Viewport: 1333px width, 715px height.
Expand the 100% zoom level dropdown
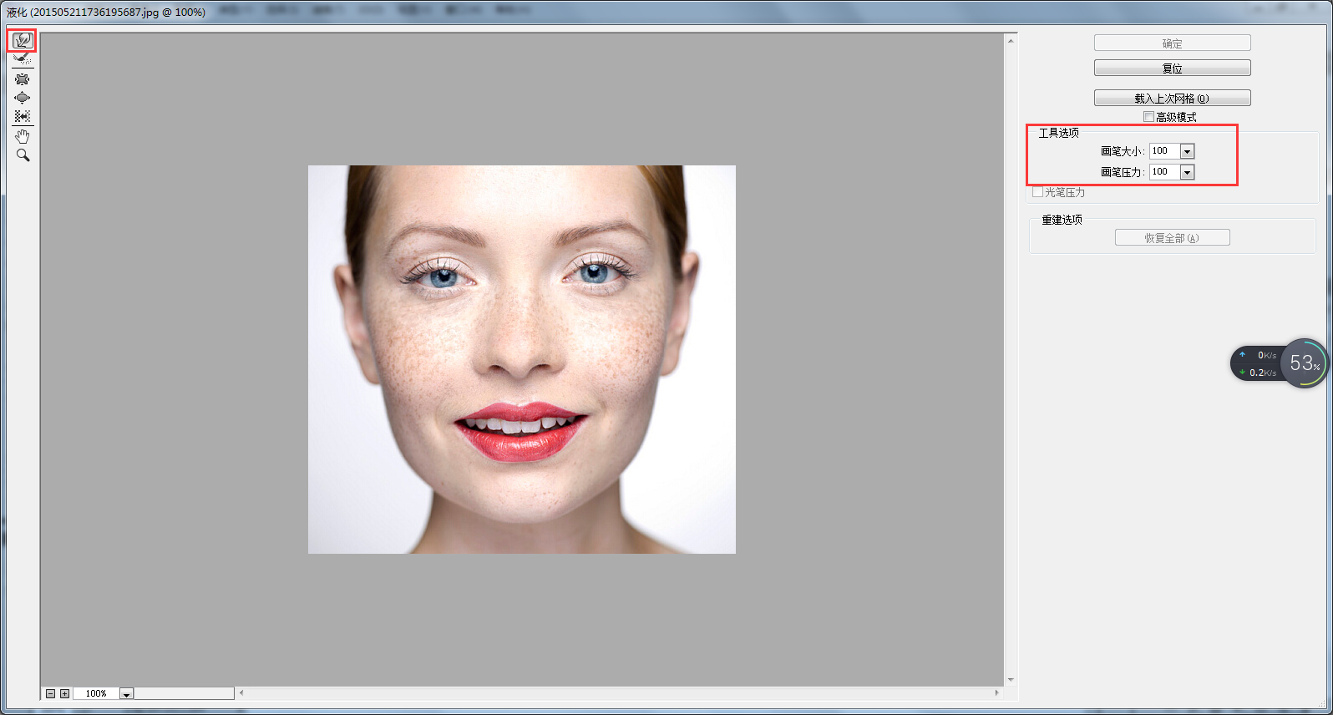[126, 693]
